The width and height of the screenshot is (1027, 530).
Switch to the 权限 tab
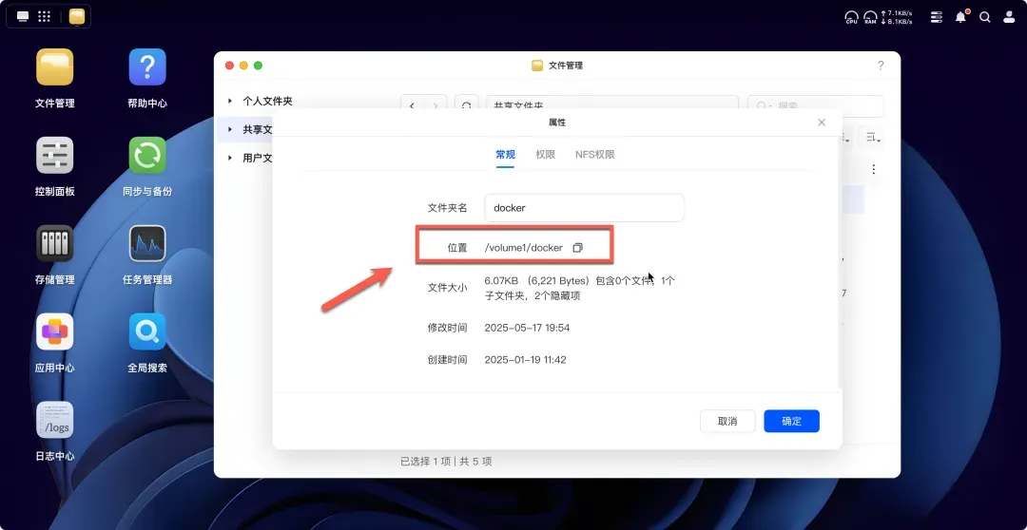546,155
